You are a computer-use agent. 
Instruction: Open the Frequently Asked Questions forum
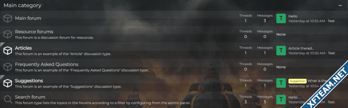pyautogui.click(x=46, y=64)
